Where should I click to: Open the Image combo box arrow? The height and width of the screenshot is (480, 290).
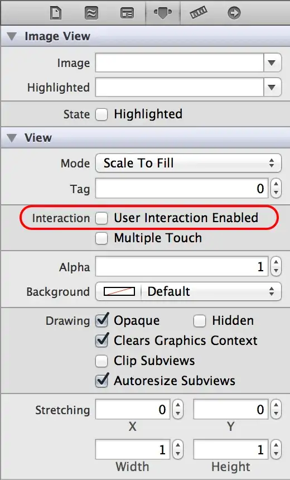point(272,63)
